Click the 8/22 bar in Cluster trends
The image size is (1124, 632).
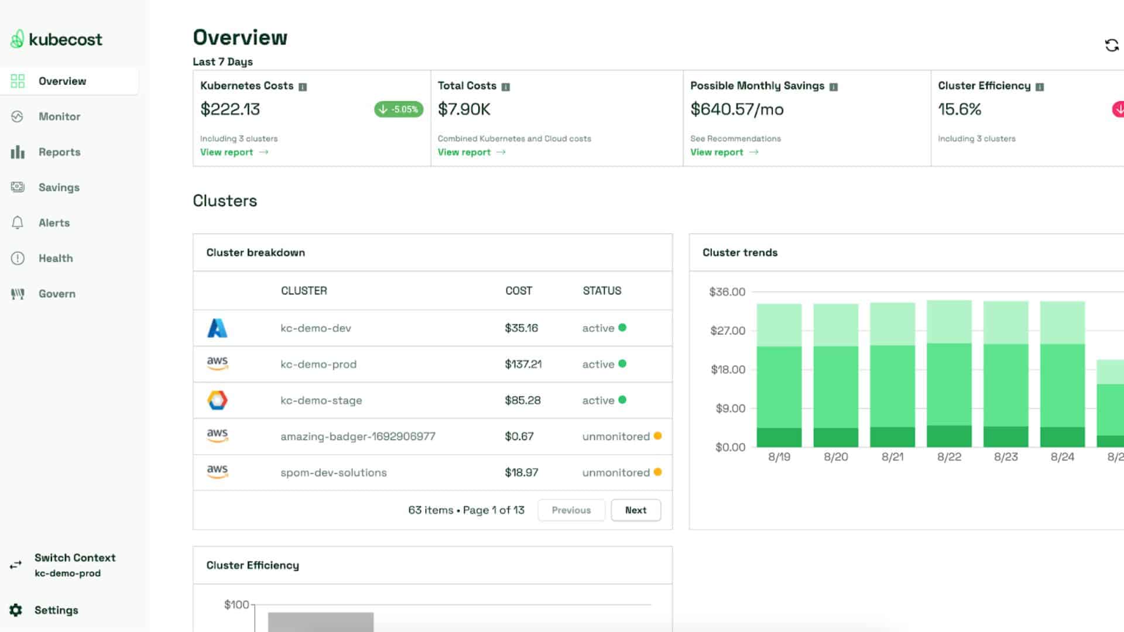click(949, 375)
